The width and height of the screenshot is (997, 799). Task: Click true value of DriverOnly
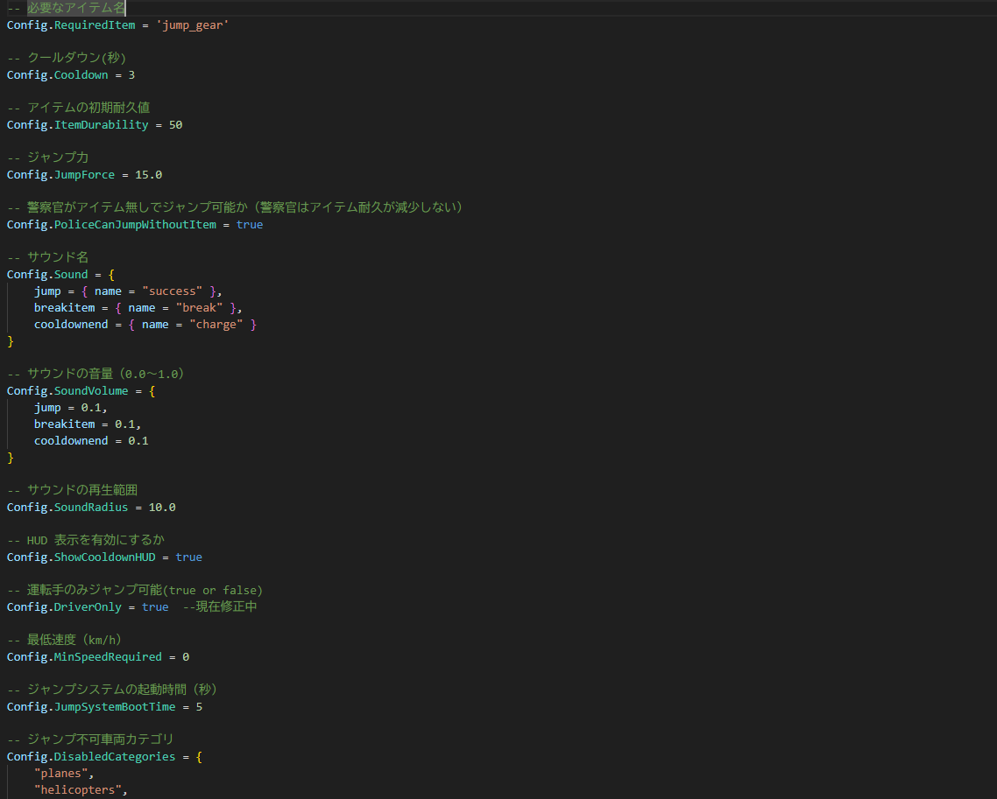(x=155, y=607)
